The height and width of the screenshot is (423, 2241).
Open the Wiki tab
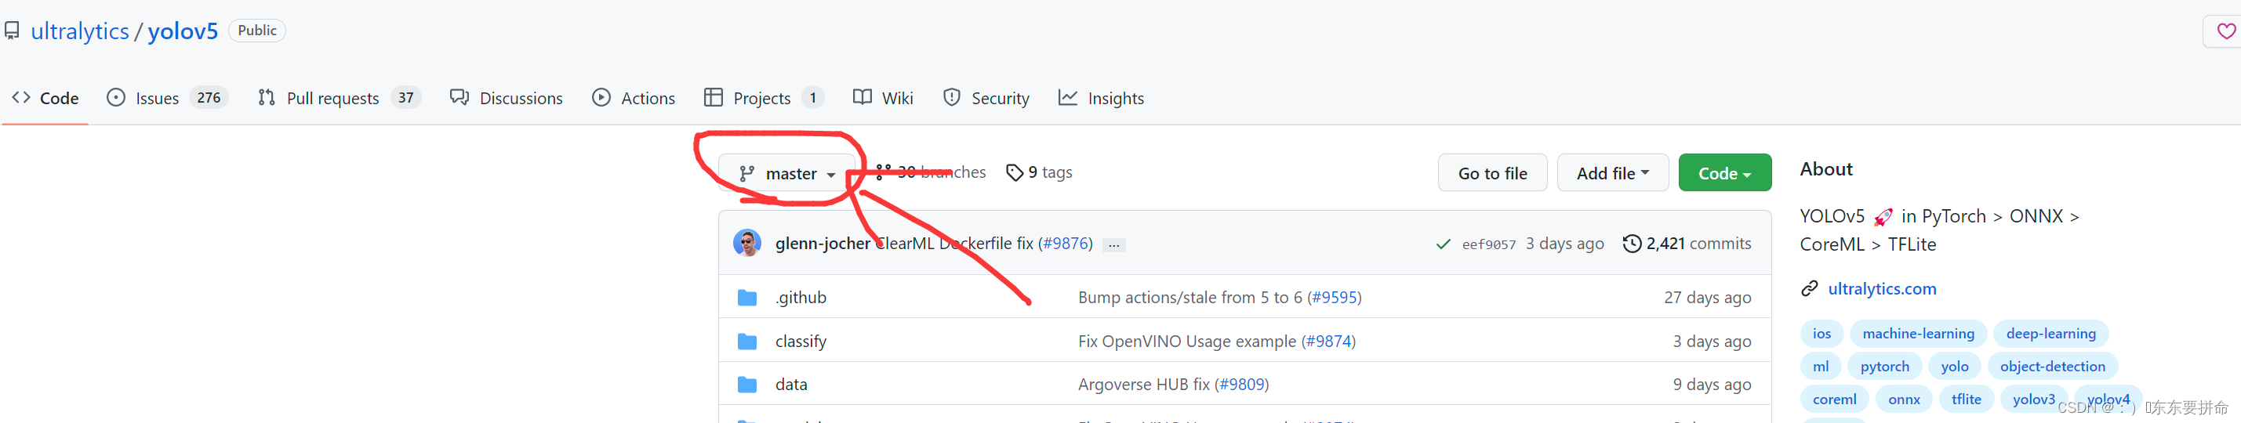pyautogui.click(x=883, y=98)
